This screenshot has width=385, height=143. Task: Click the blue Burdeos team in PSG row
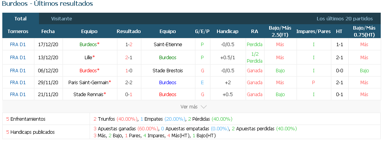click(168, 83)
